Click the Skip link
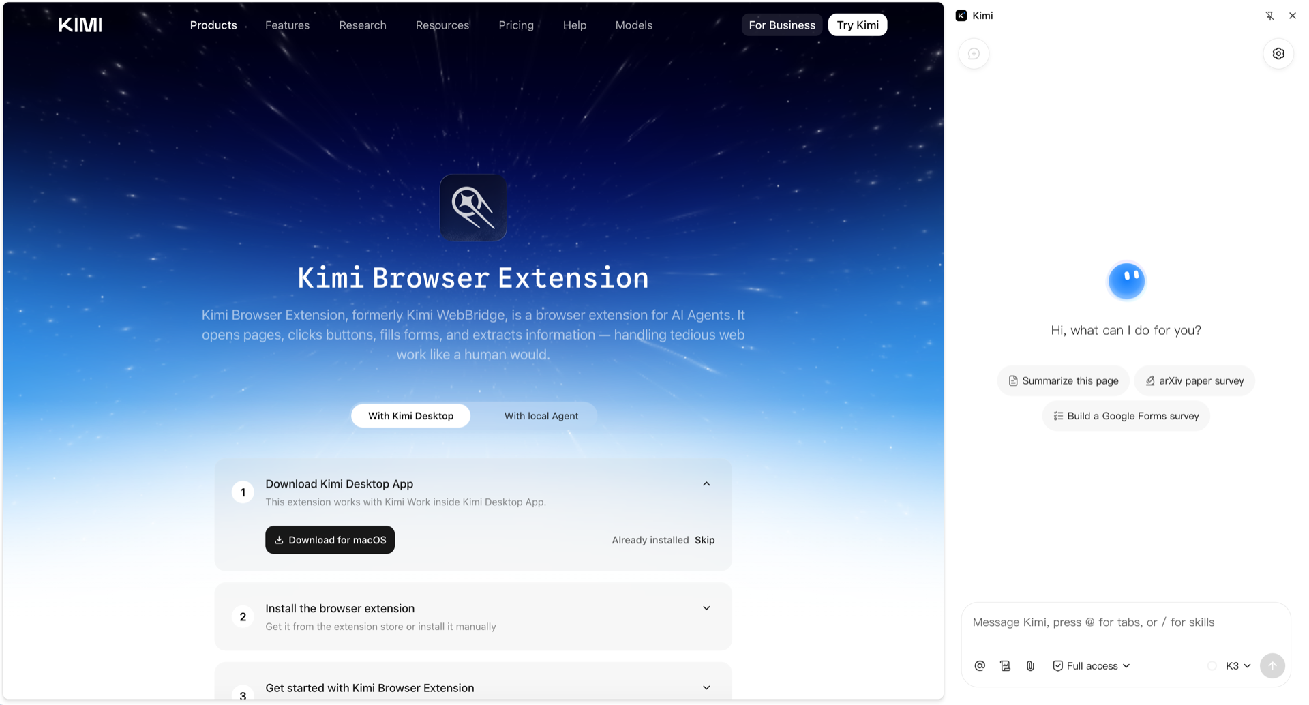Screen dimensions: 1309x705 point(704,540)
